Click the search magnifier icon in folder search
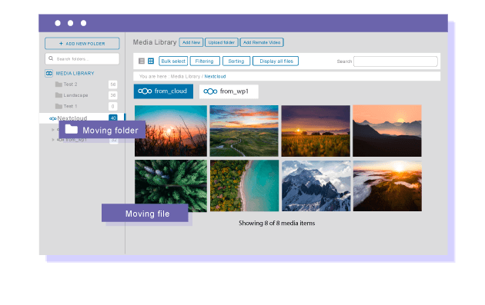485x305 pixels. pos(51,58)
